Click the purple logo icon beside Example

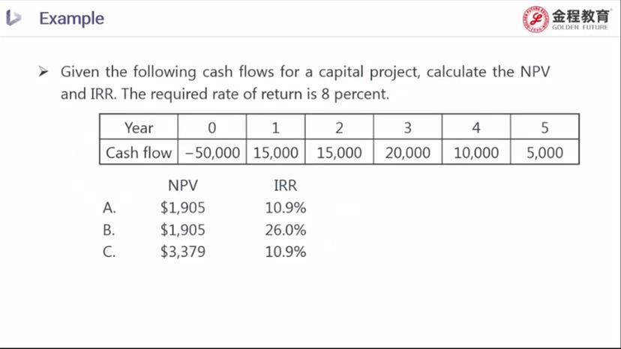[13, 18]
